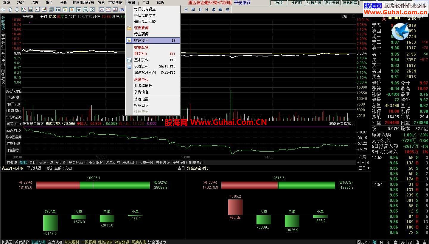Select 财经资讯 F7 in the menu
The image size is (429, 244).
[153, 40]
